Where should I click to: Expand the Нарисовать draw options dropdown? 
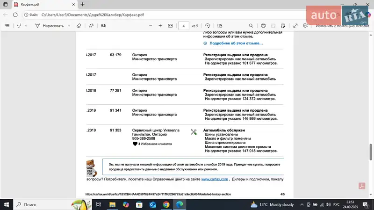(69, 26)
